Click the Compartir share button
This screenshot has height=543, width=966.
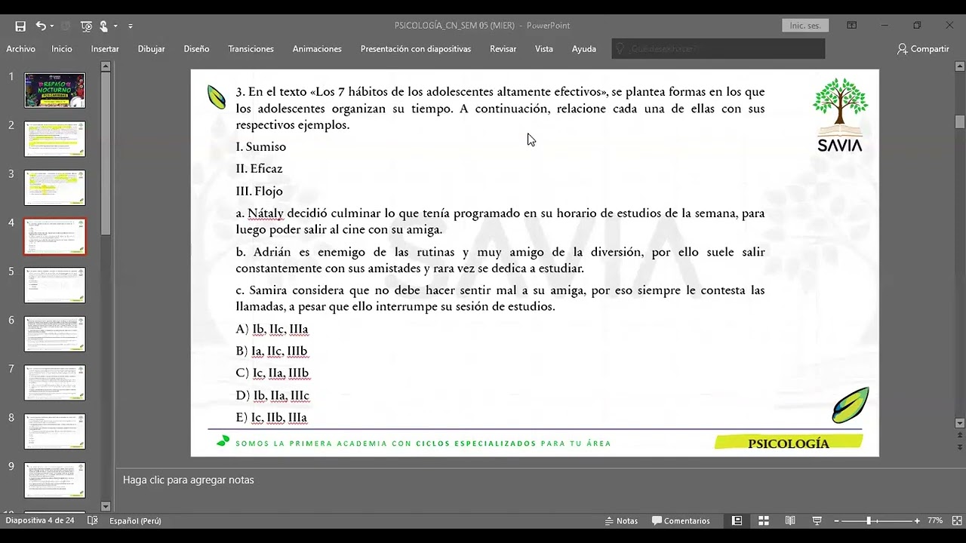923,49
